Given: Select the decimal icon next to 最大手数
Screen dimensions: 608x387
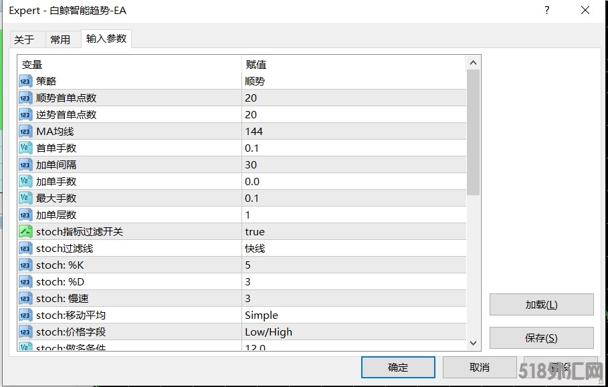Looking at the screenshot, I should 25,199.
